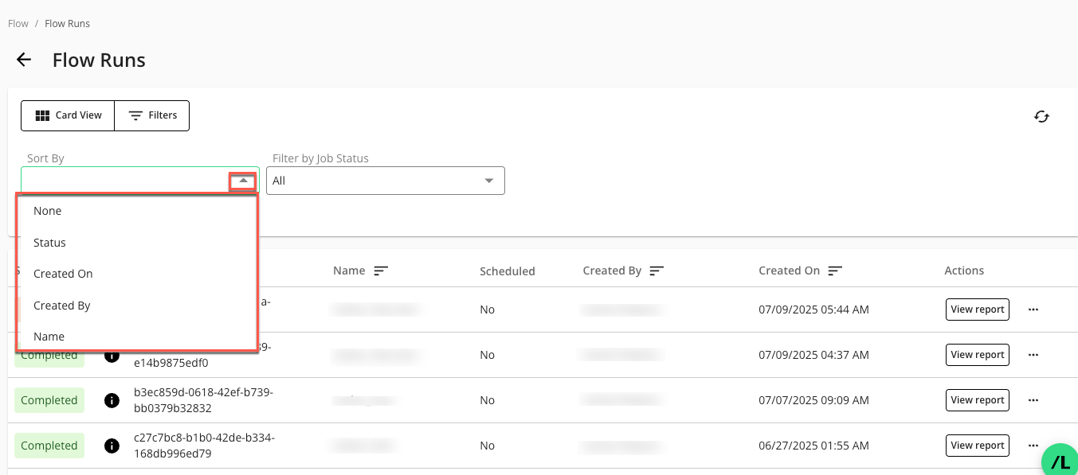Click the green chat widget icon
Screen dimensions: 1078x475
(x=1060, y=461)
